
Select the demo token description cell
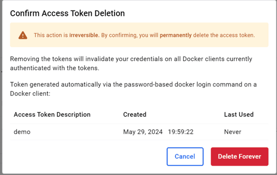(x=22, y=132)
